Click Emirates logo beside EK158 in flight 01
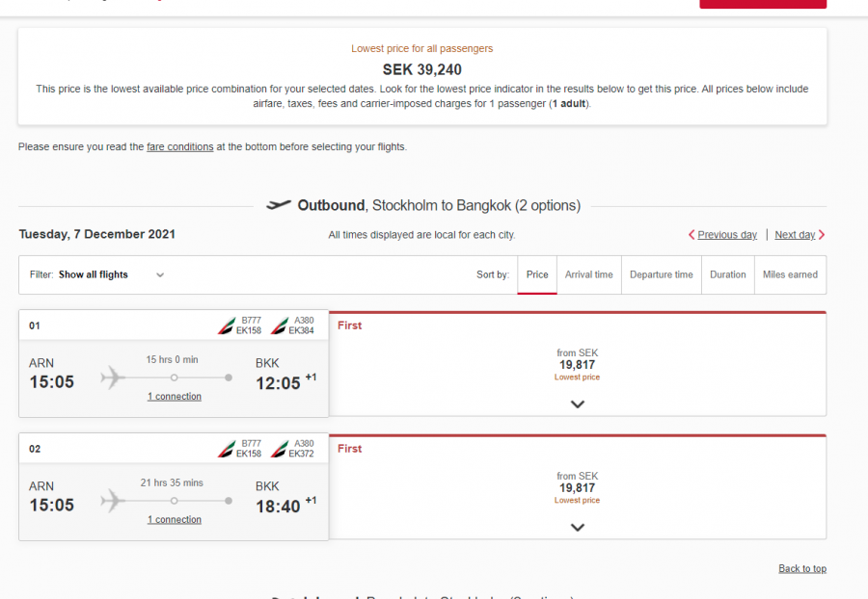This screenshot has width=868, height=599. point(227,326)
